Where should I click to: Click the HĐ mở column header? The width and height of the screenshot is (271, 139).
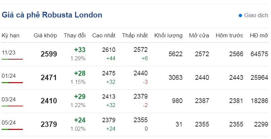click(x=259, y=35)
